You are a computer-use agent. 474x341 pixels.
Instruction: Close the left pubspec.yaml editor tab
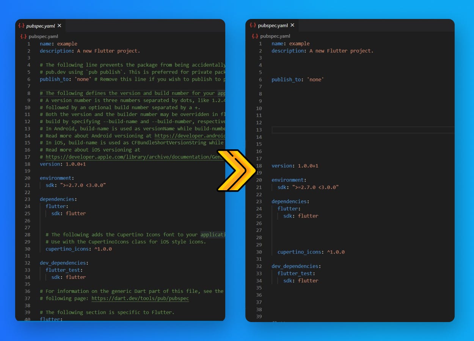[59, 25]
